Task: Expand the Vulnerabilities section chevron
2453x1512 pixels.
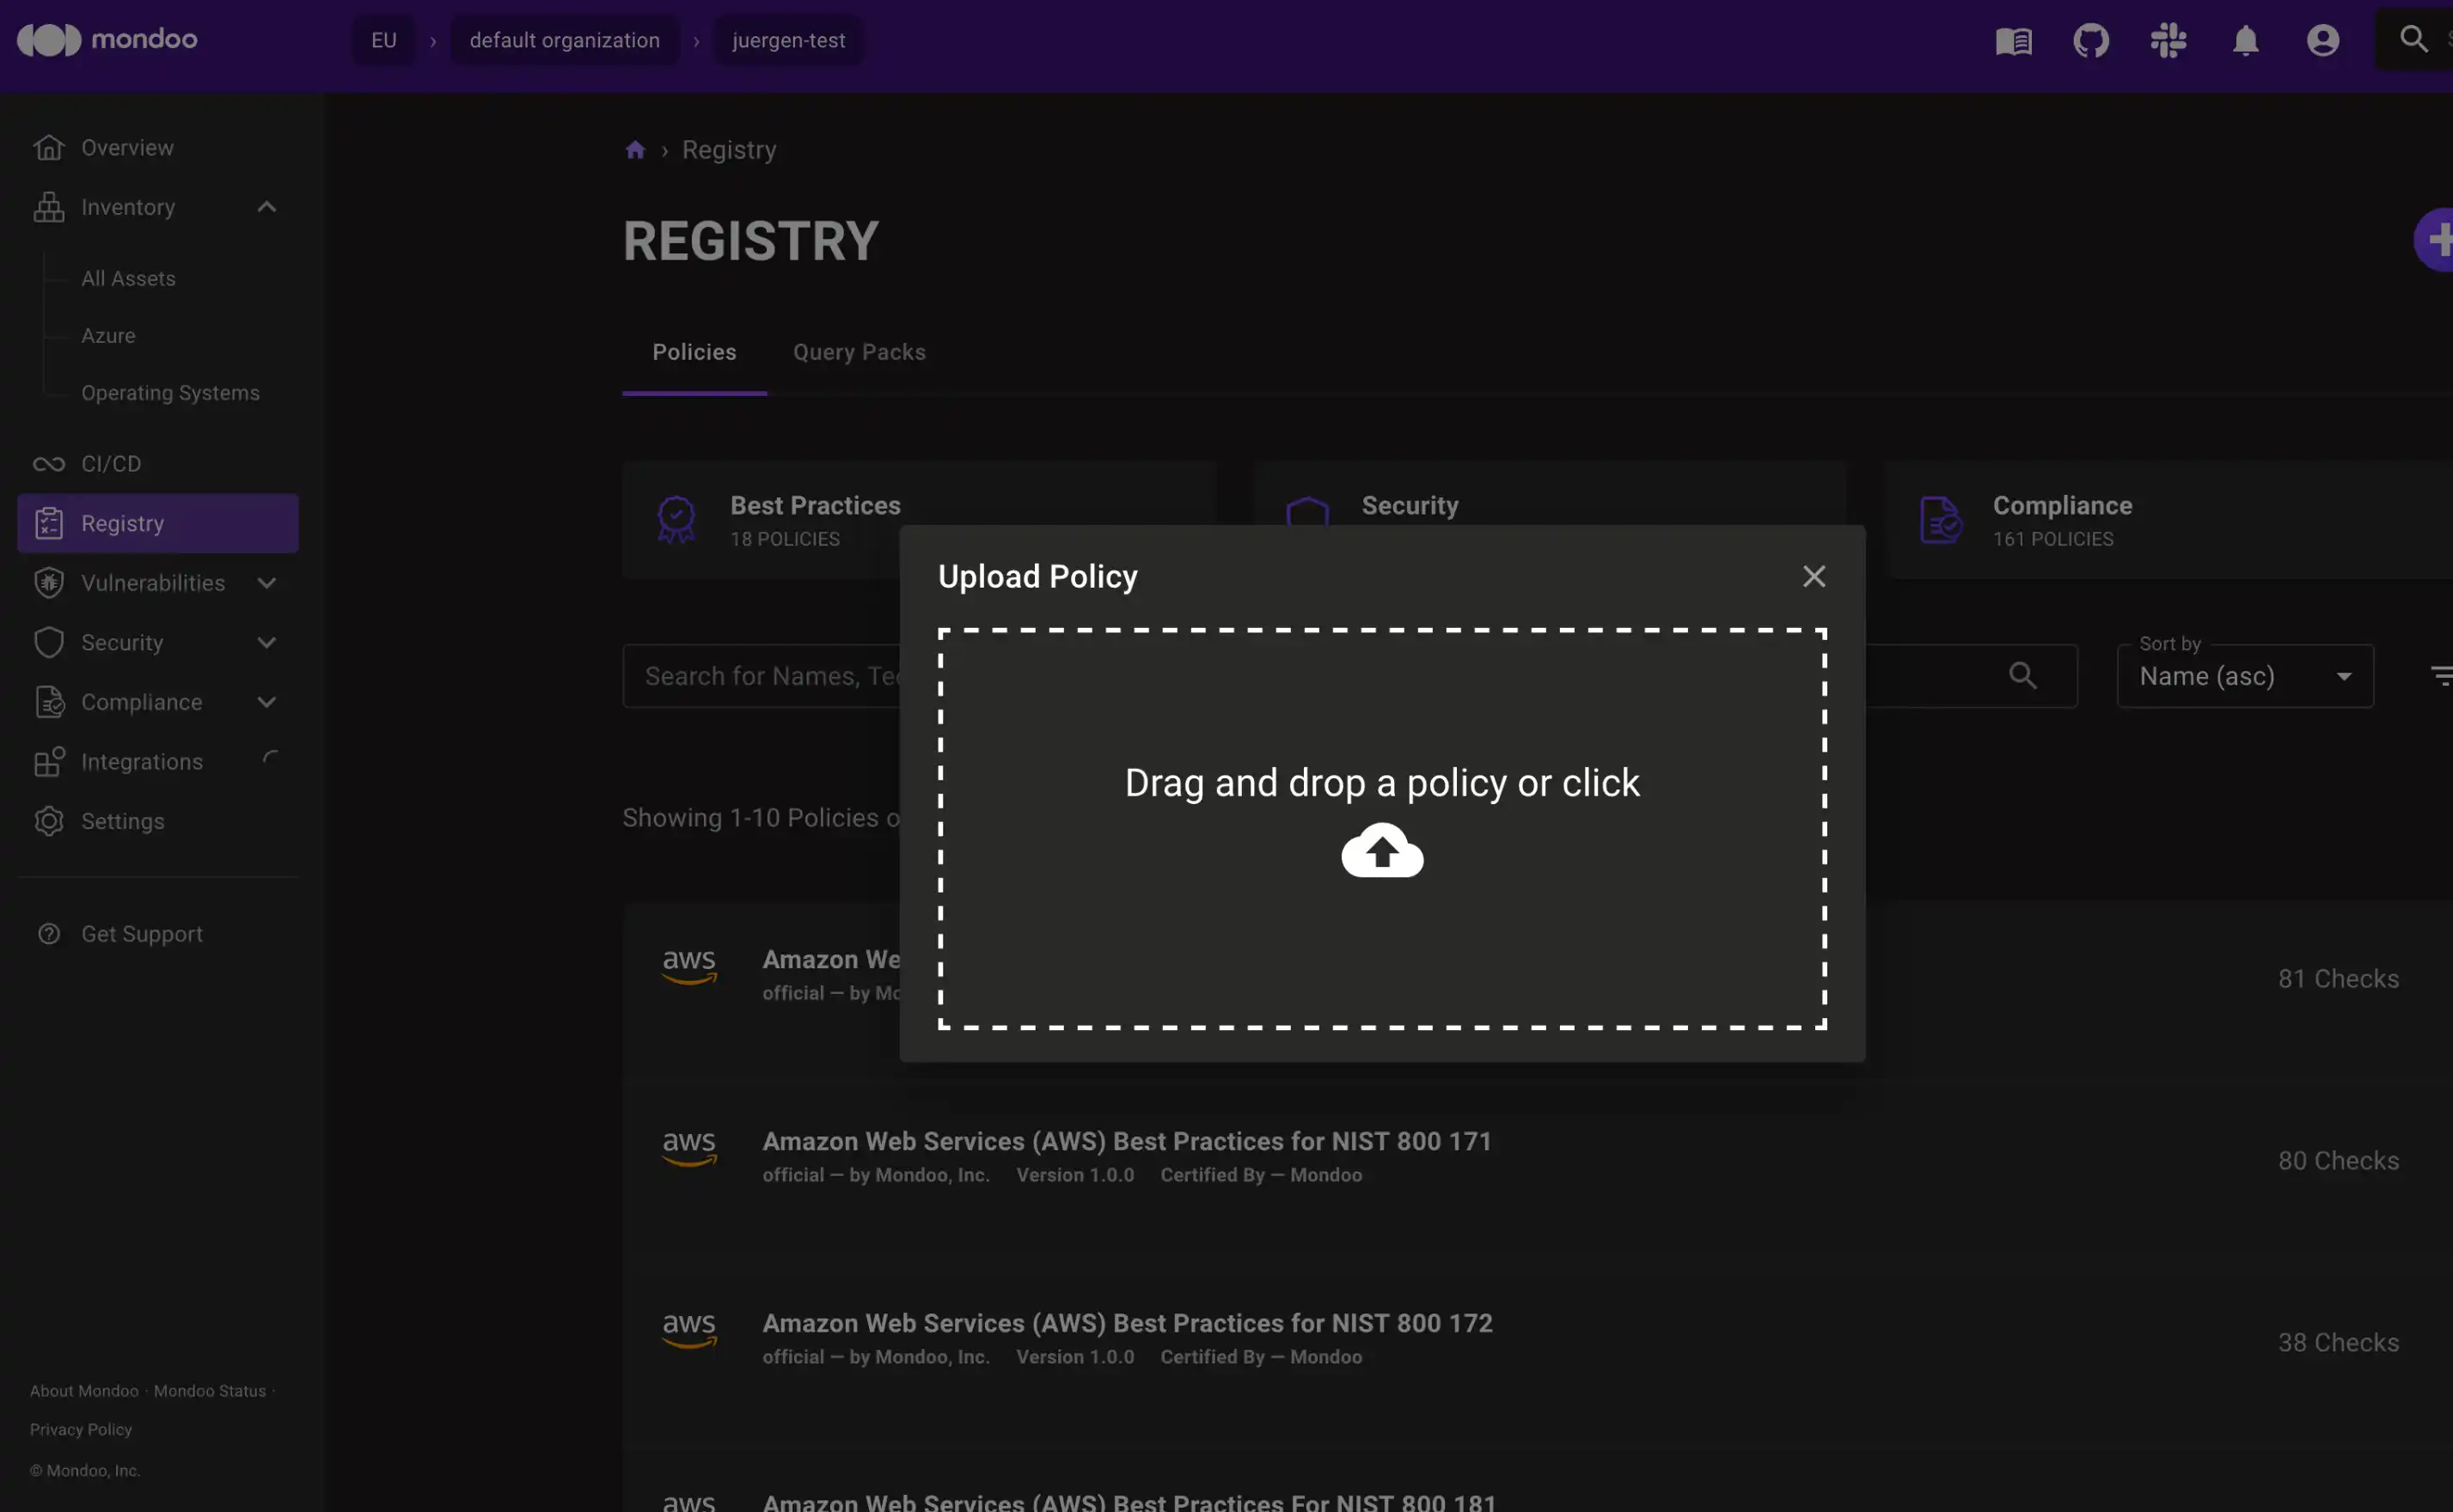Action: point(266,583)
